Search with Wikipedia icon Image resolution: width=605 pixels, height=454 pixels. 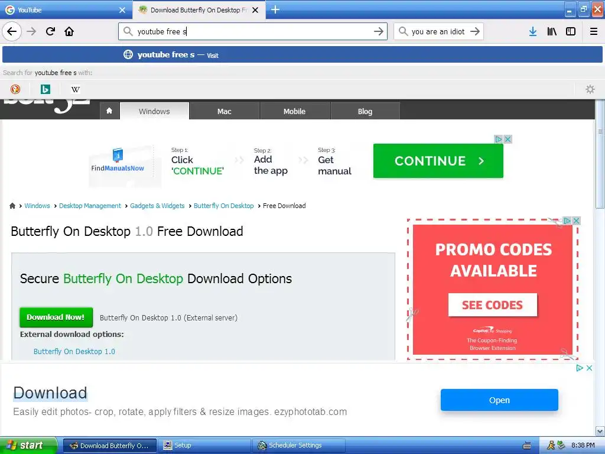click(75, 89)
